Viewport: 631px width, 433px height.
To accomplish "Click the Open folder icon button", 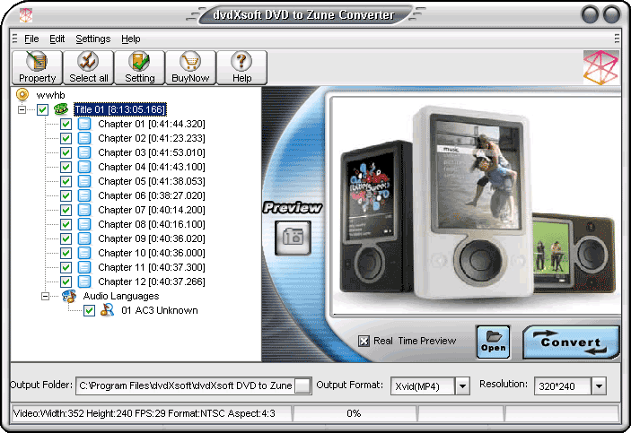I will point(493,342).
